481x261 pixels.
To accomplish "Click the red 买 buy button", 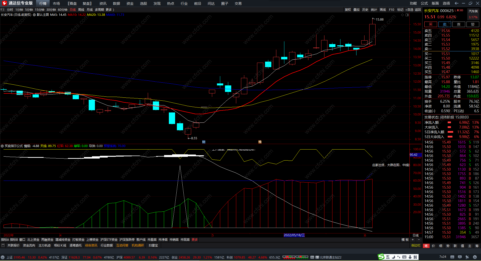I will click(x=431, y=24).
